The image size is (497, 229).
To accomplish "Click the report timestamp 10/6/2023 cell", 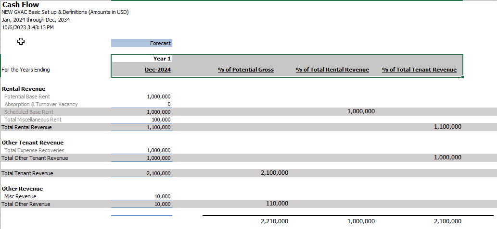I will 28,27.
